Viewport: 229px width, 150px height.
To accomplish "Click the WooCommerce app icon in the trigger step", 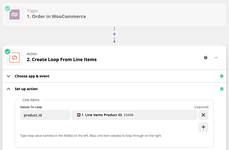I will 15,15.
